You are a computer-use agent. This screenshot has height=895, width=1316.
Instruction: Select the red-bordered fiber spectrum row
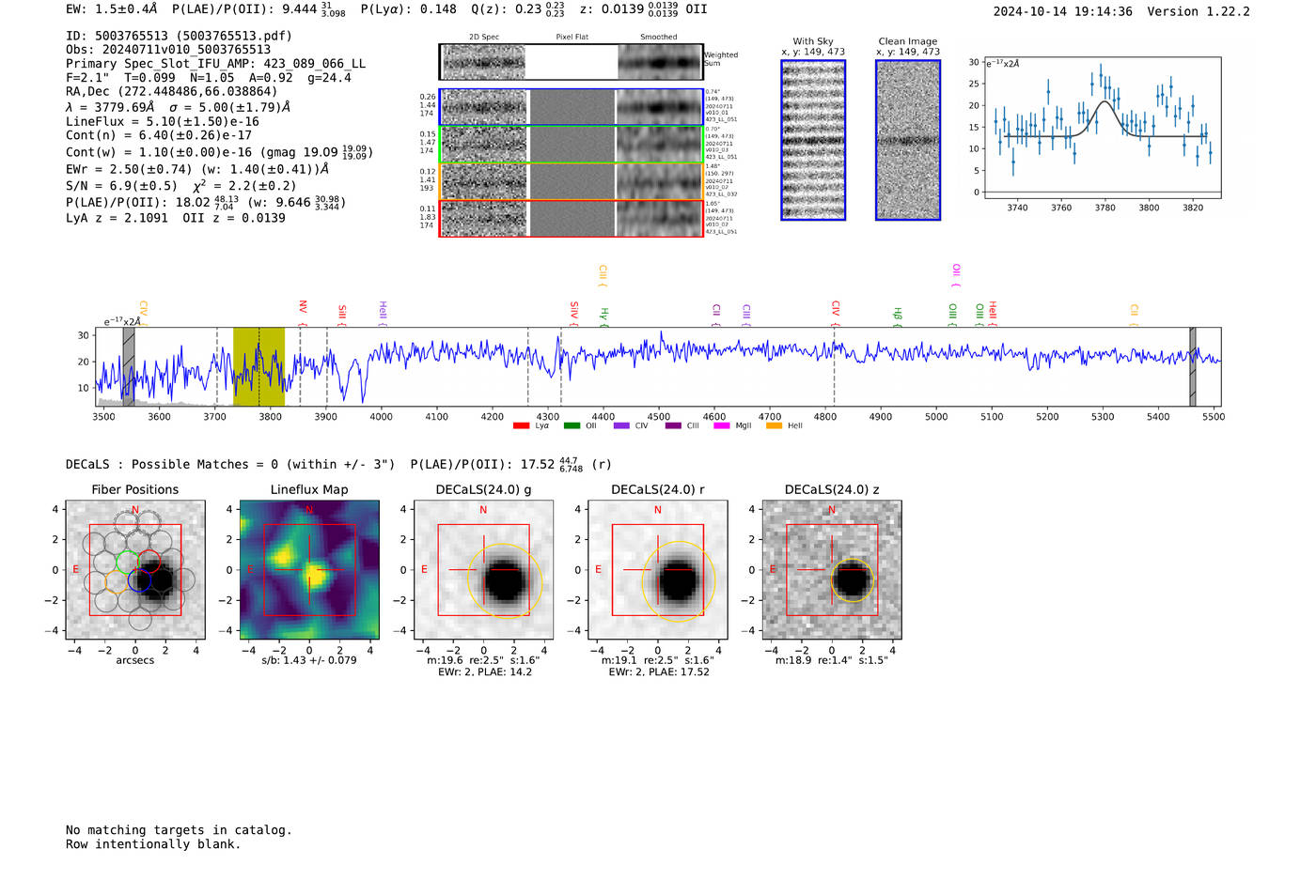click(x=571, y=218)
